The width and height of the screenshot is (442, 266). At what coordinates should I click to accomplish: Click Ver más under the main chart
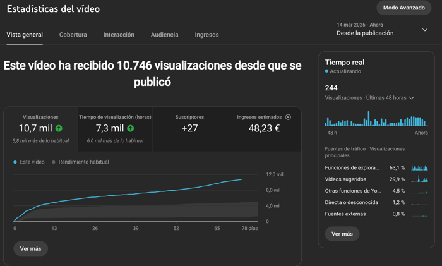click(30, 249)
